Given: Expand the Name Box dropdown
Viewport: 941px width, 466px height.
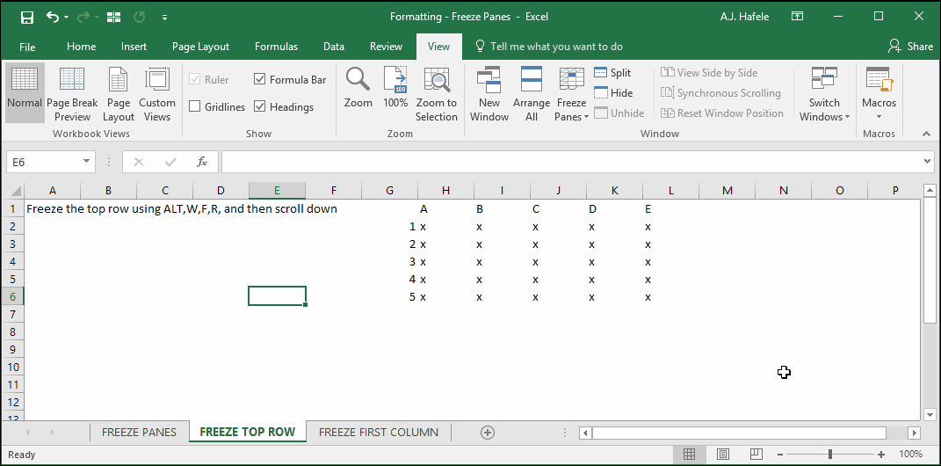Looking at the screenshot, I should [x=86, y=162].
